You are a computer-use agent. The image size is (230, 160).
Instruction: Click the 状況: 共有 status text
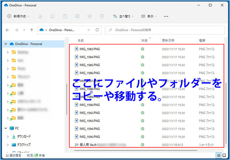(36, 156)
